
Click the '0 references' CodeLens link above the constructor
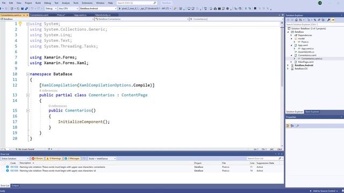point(58,106)
